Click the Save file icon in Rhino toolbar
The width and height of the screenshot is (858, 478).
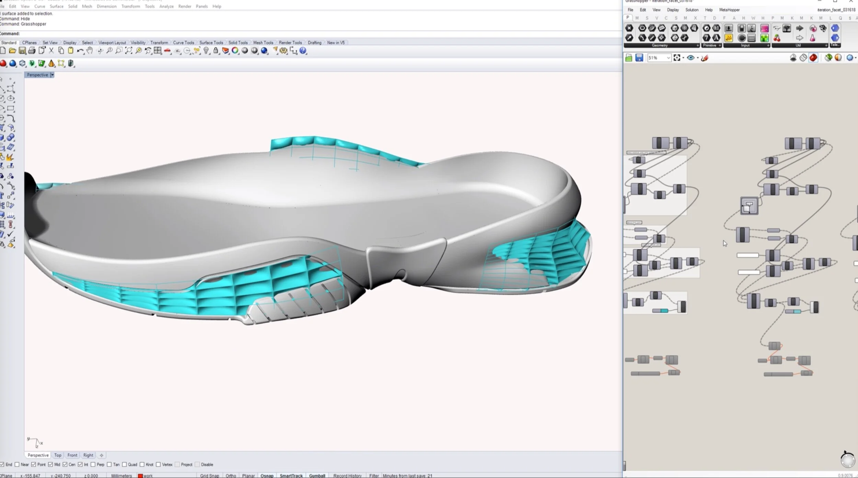pos(22,51)
